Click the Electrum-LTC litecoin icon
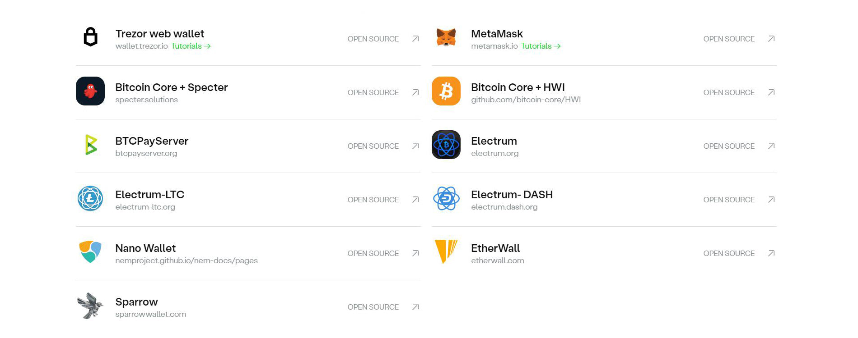The image size is (858, 338). (90, 198)
